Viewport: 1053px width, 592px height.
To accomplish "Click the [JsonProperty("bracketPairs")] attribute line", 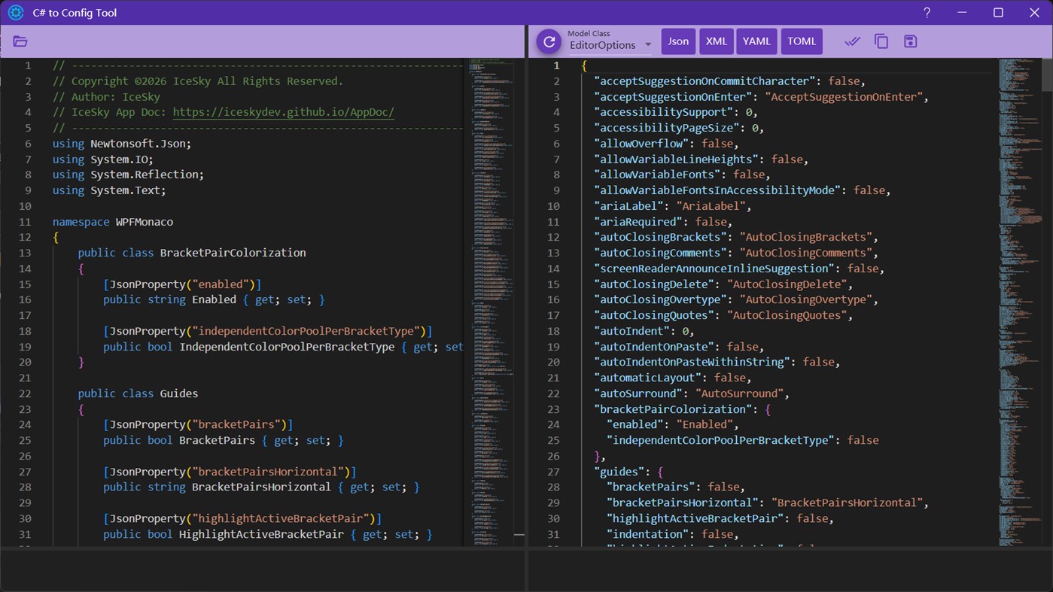I will [198, 424].
